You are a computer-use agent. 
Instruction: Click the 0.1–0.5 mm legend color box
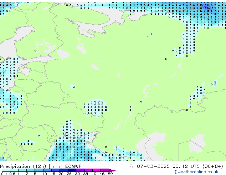coord(6,170)
